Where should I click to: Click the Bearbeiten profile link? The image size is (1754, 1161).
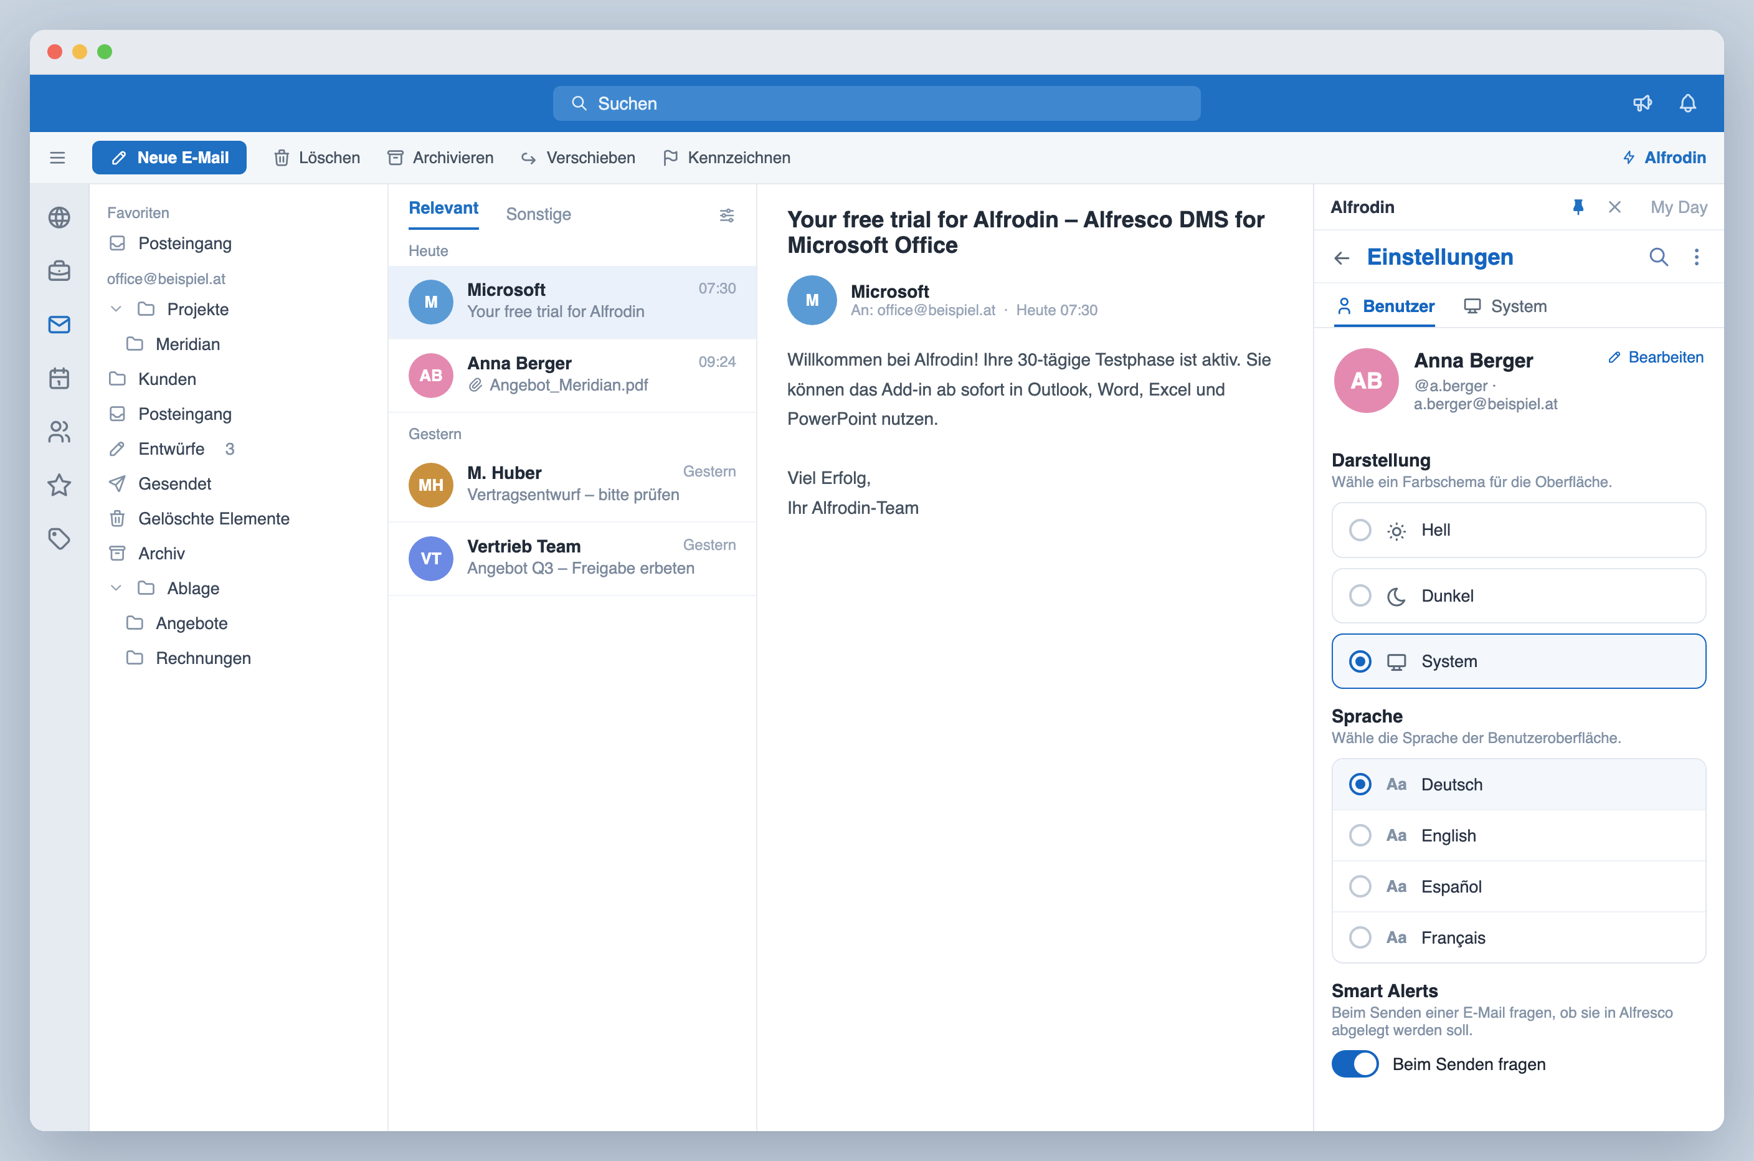click(x=1656, y=358)
